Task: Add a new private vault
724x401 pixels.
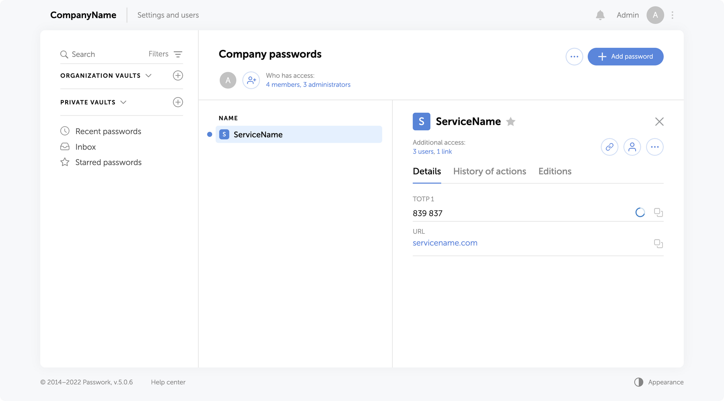Action: [178, 102]
